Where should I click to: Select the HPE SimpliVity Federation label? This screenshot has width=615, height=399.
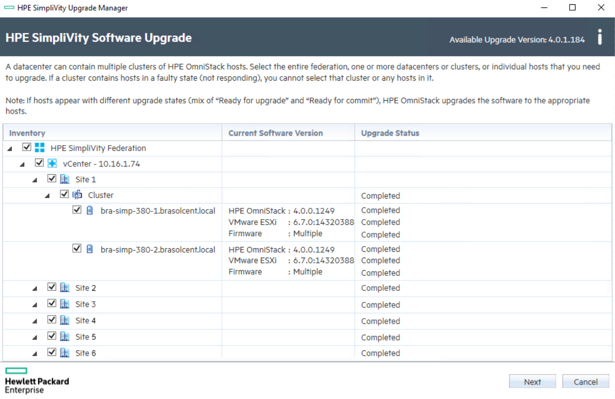[98, 148]
